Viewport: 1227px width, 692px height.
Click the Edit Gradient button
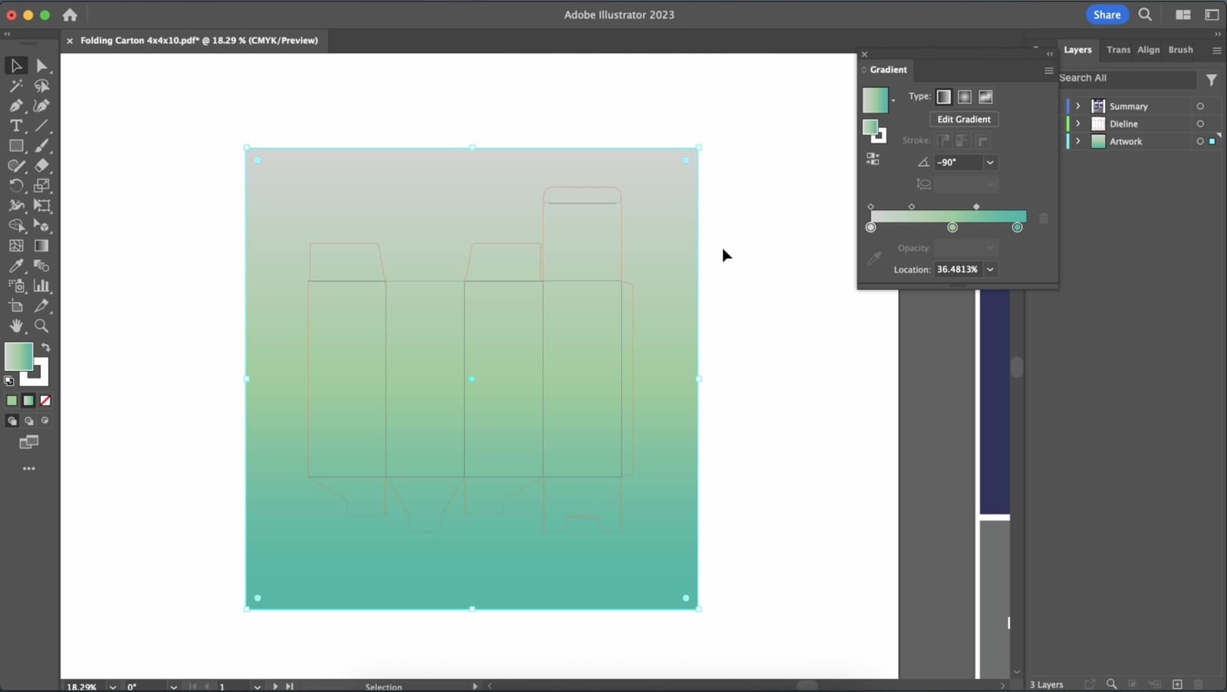point(963,119)
